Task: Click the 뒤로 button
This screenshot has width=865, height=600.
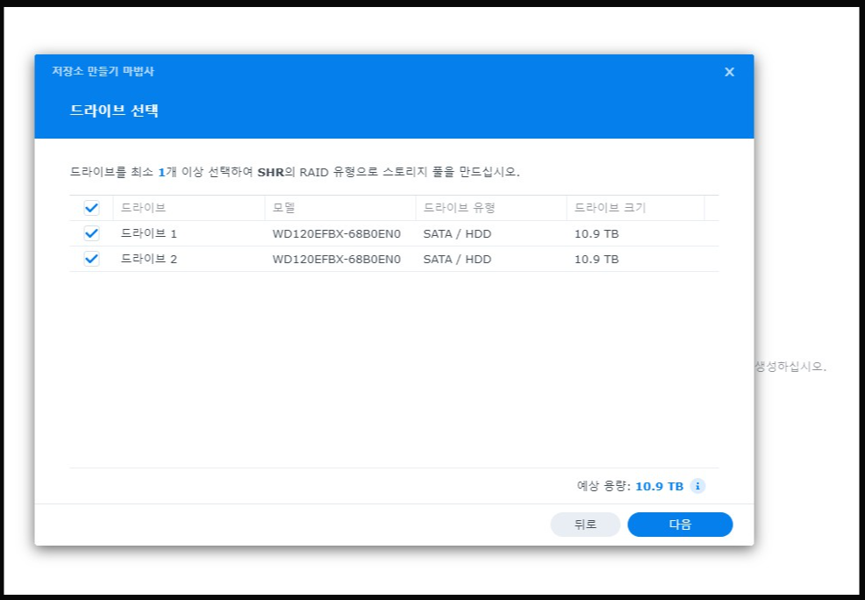Action: (585, 525)
